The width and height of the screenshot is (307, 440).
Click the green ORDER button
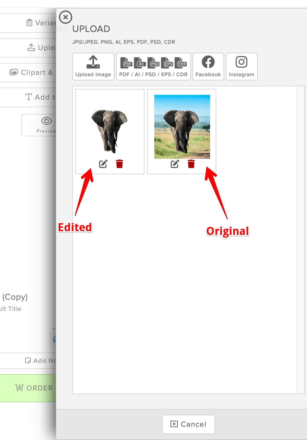(x=28, y=388)
